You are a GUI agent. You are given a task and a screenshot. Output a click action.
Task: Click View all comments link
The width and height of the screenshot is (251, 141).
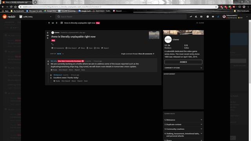click(146, 54)
